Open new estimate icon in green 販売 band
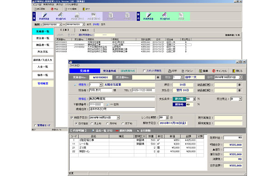Viewport: 279px width, 176px height. pyautogui.click(x=148, y=15)
